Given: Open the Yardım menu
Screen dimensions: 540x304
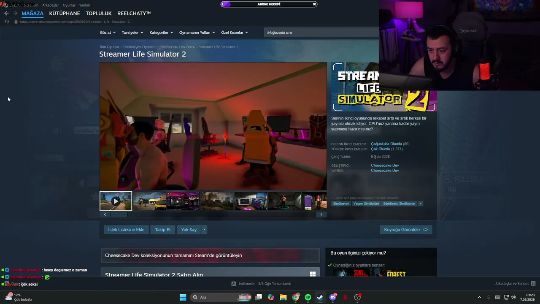Looking at the screenshot, I should pos(84,5).
